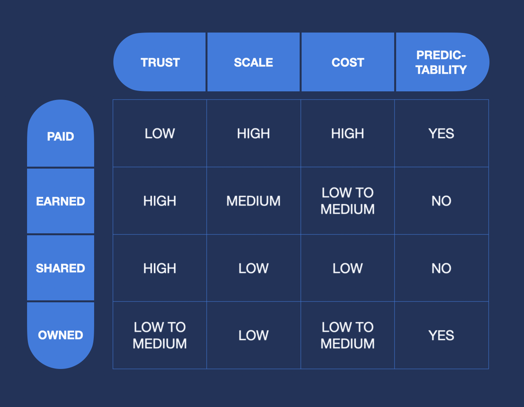Click the EARNED row label

(60, 201)
